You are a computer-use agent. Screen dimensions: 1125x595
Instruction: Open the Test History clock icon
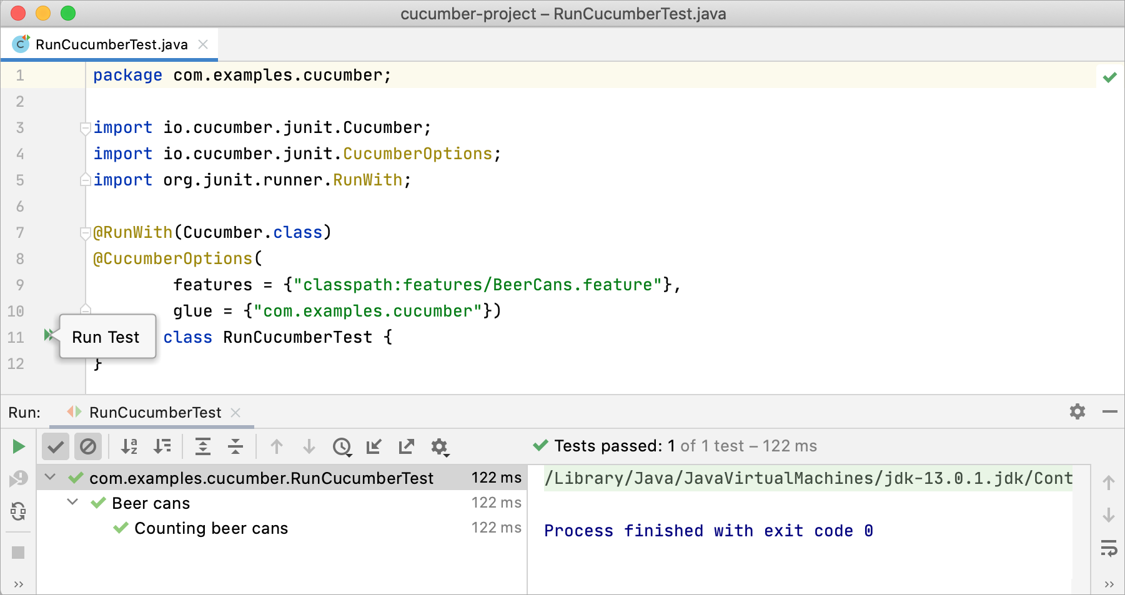pos(342,447)
